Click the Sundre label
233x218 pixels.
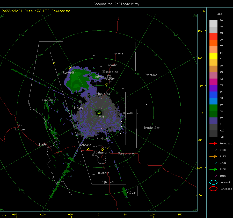tap(78, 107)
